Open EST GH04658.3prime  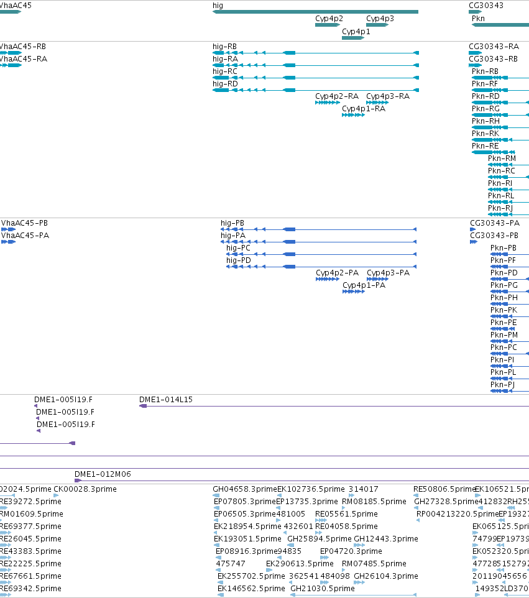(x=216, y=495)
